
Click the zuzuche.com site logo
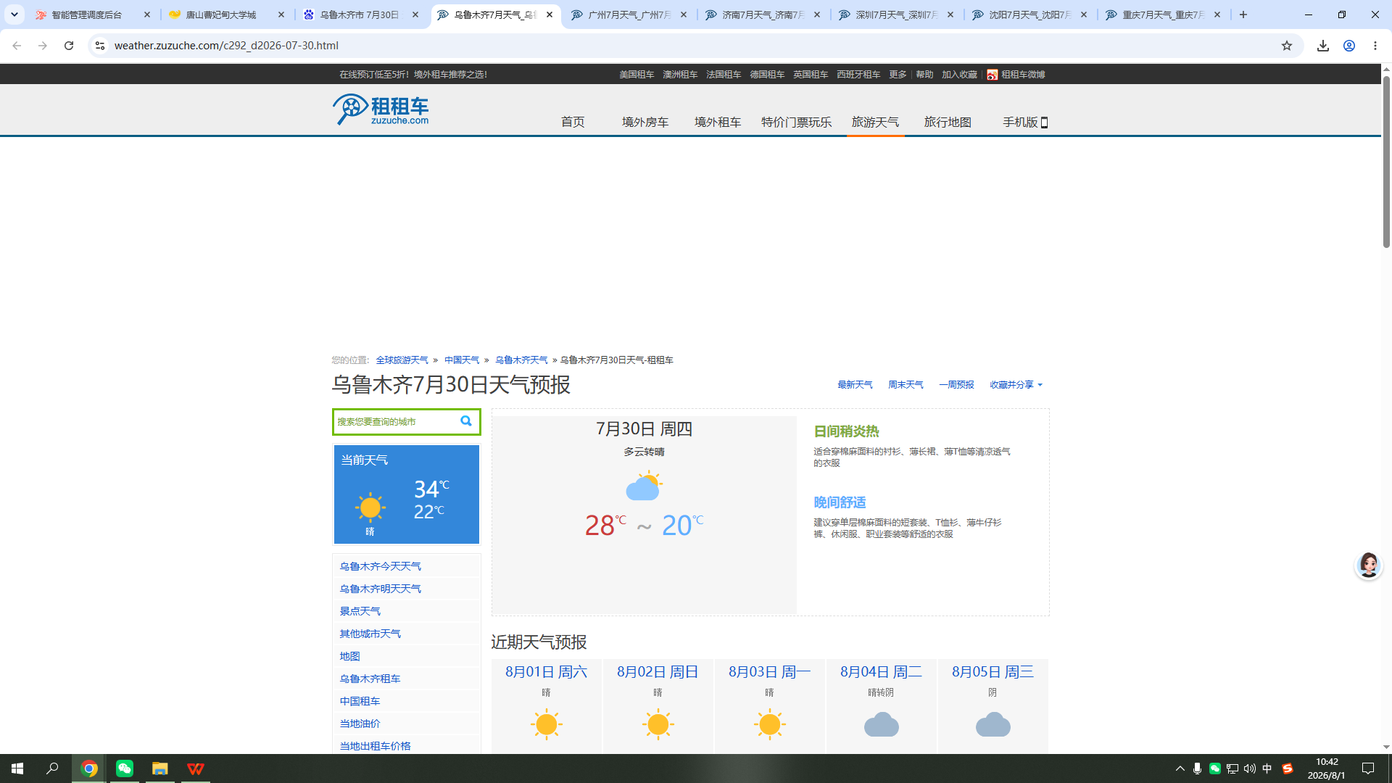381,109
